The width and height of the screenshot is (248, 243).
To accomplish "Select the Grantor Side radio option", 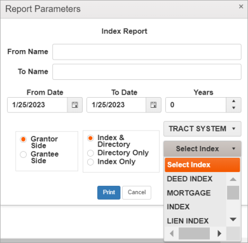I will coord(24,140).
